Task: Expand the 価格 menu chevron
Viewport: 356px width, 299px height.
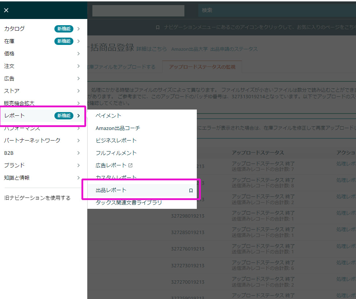Action: coord(79,54)
